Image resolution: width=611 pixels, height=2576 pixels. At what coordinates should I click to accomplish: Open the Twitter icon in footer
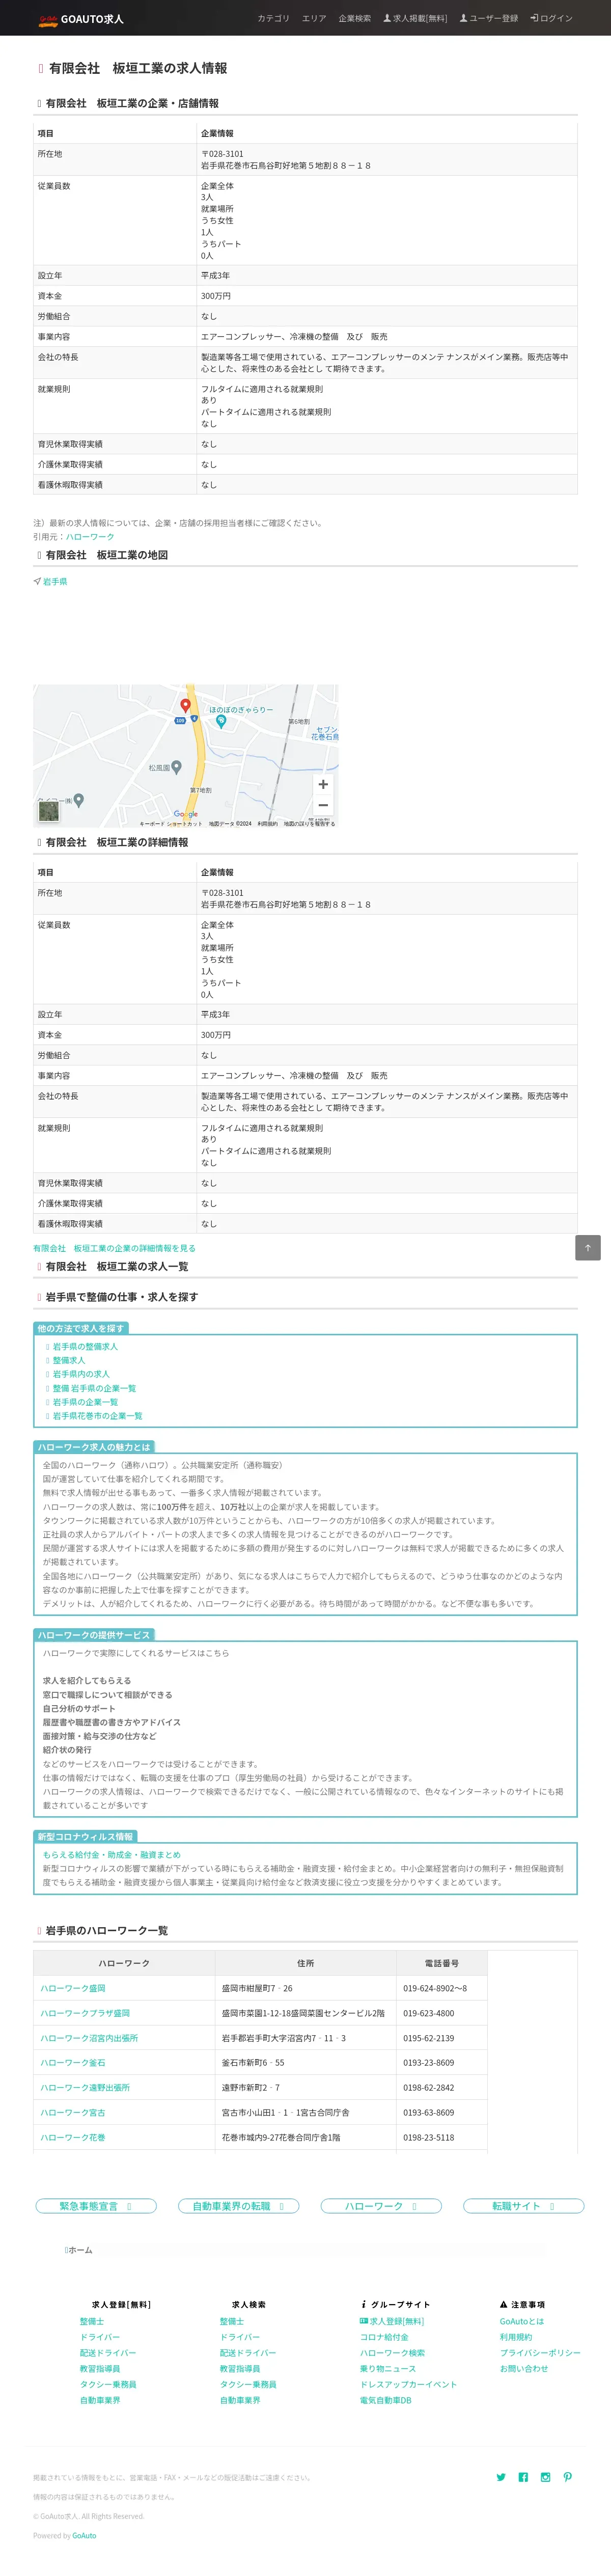(501, 2477)
